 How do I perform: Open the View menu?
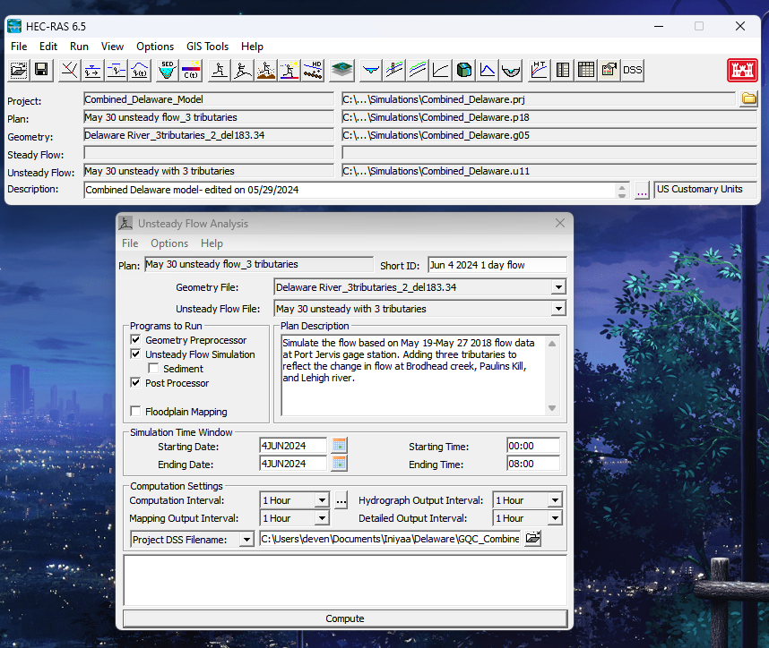coord(112,46)
